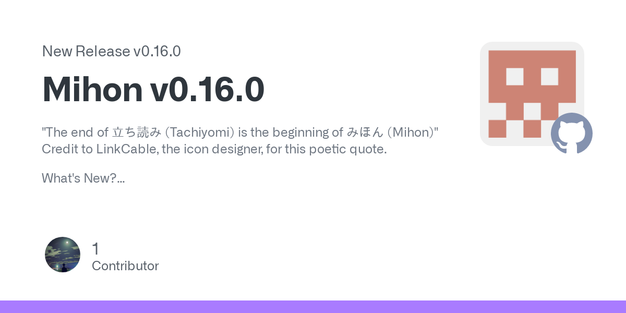Click the Japanese text 立ち読み in quote
This screenshot has height=313, width=626.
(137, 133)
